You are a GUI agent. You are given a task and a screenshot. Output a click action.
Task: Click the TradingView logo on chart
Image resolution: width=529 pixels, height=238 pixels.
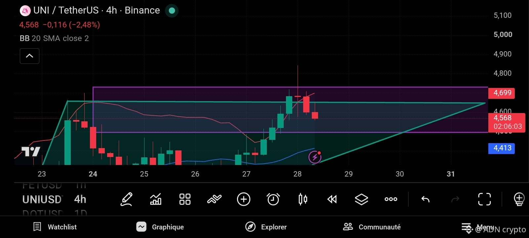click(31, 152)
